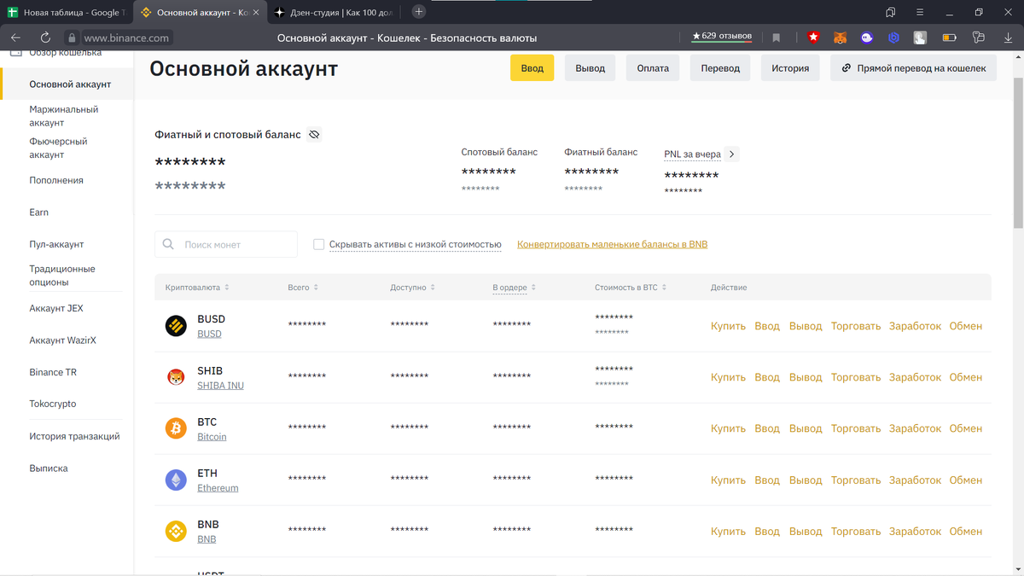Click the yellow Ввод button
Image resolution: width=1024 pixels, height=576 pixels.
(532, 67)
